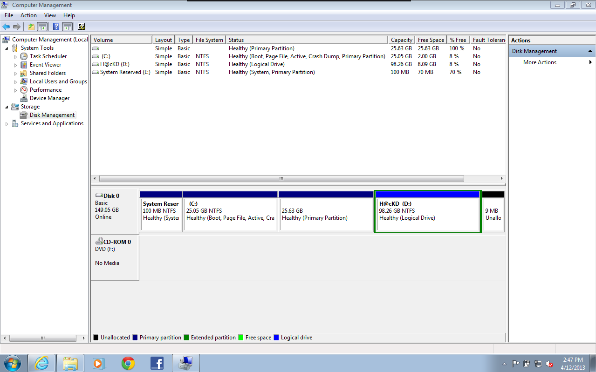The image size is (596, 372).
Task: Select Device Manager in the tree
Action: tap(49, 98)
